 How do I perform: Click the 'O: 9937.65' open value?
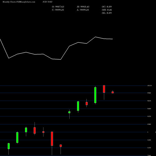58,7
